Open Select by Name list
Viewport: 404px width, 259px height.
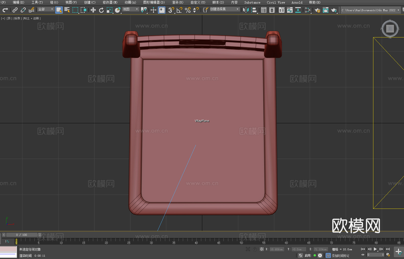coord(67,10)
